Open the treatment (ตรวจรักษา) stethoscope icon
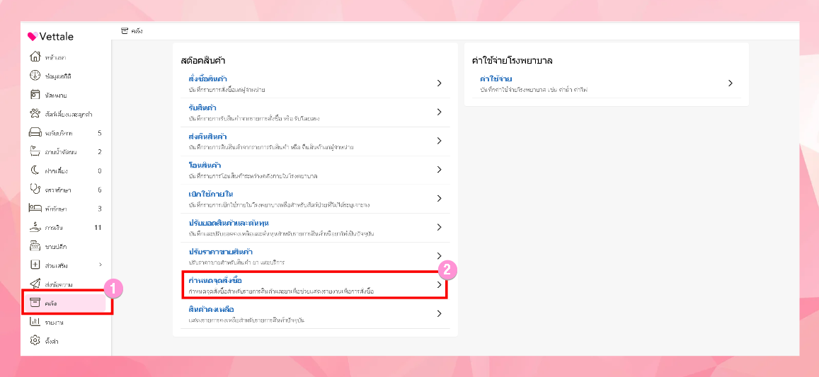 (35, 190)
